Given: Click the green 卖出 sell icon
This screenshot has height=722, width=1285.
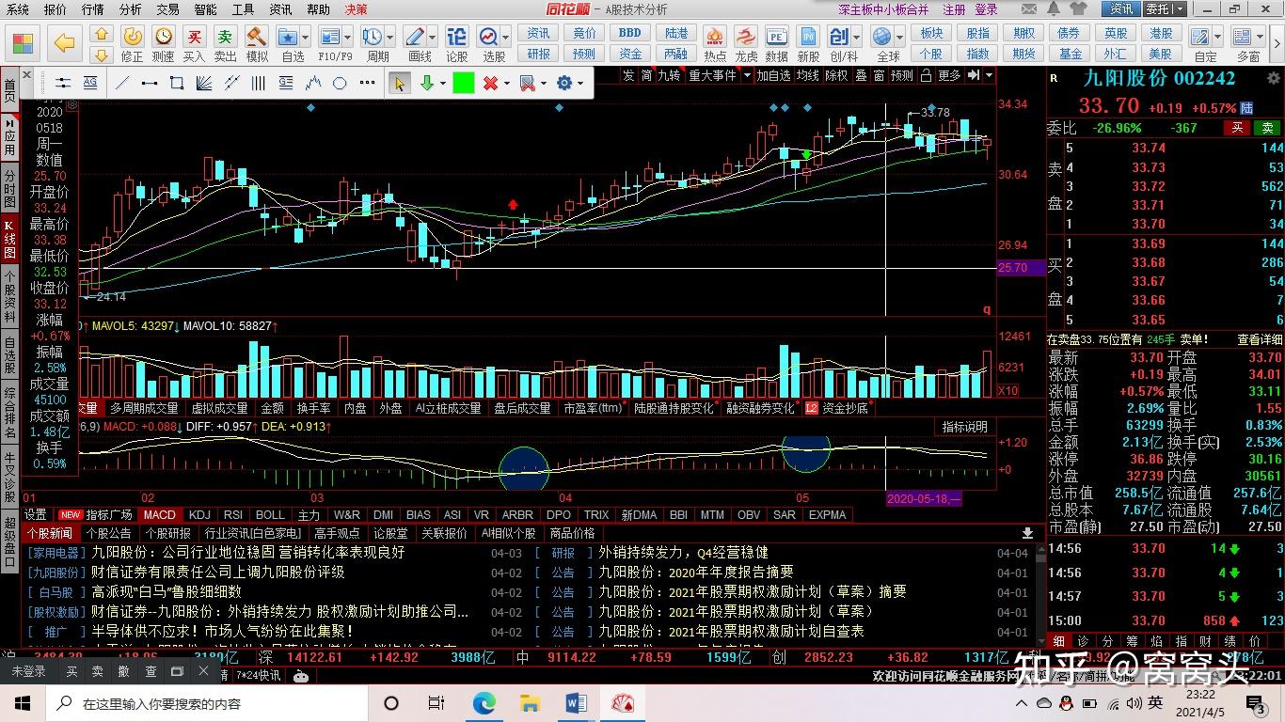Looking at the screenshot, I should (x=225, y=43).
